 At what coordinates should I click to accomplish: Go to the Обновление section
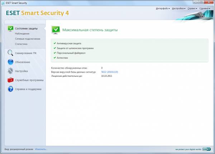point(23,62)
